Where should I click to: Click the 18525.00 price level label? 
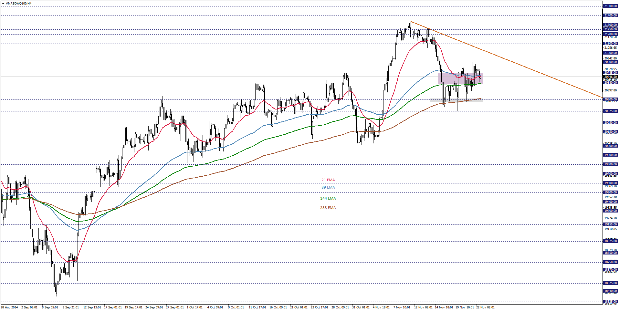[x=610, y=283]
